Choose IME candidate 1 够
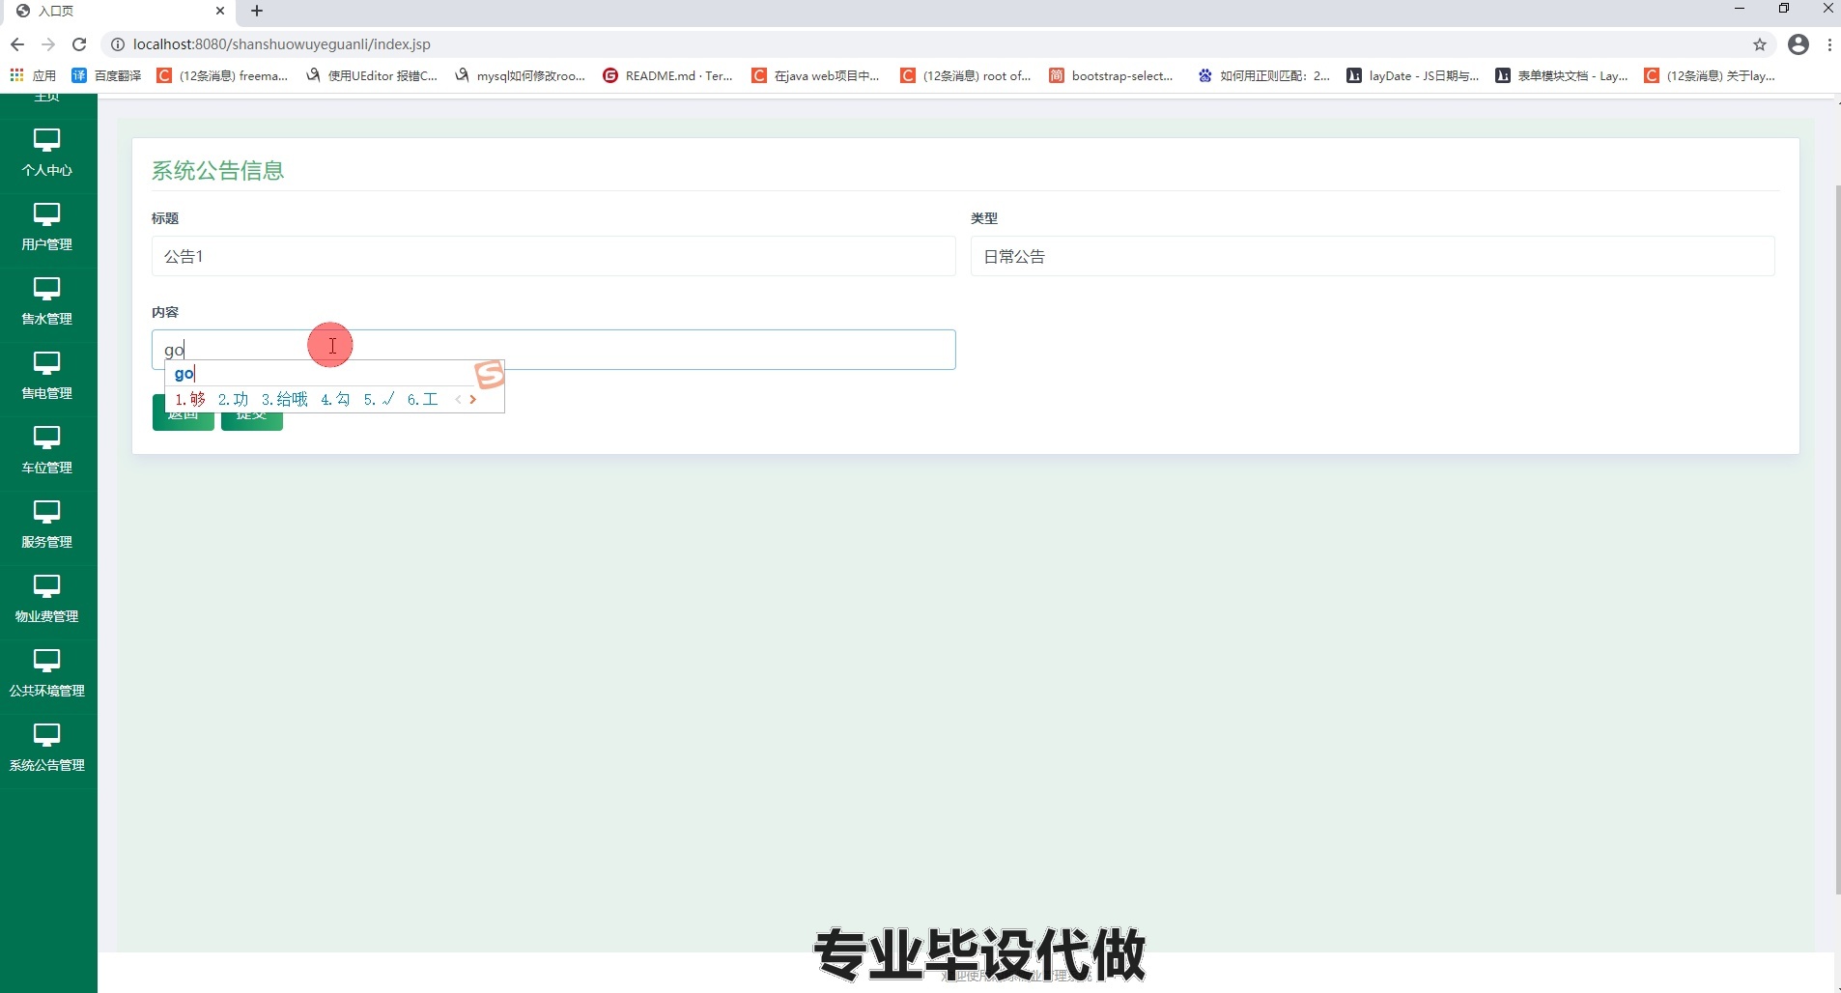 point(190,399)
